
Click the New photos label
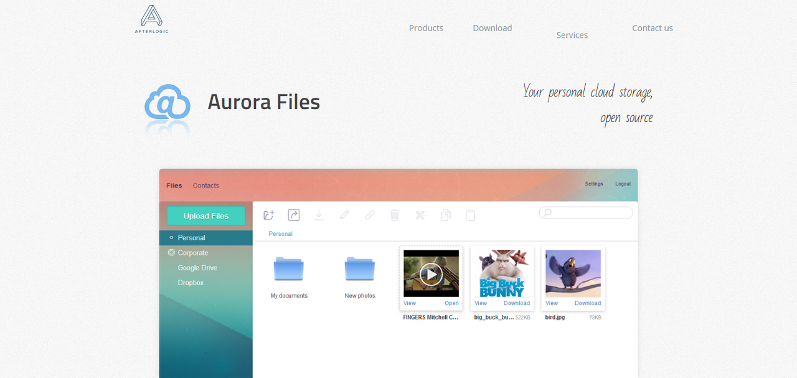point(360,296)
